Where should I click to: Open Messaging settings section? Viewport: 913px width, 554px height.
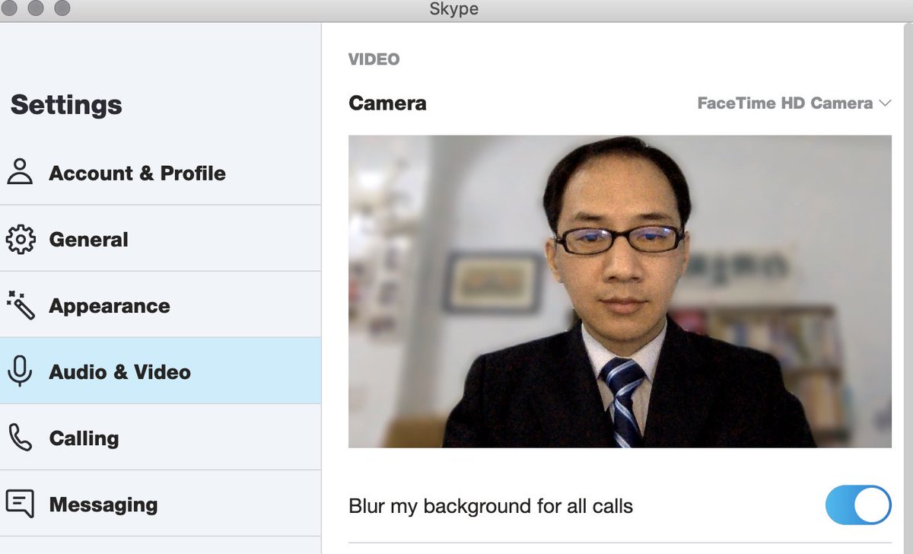tap(161, 503)
